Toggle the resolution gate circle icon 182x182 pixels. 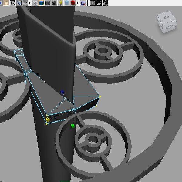pos(6,3)
